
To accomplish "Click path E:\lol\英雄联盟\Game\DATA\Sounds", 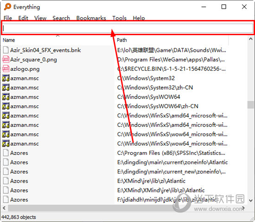I will (x=172, y=50).
